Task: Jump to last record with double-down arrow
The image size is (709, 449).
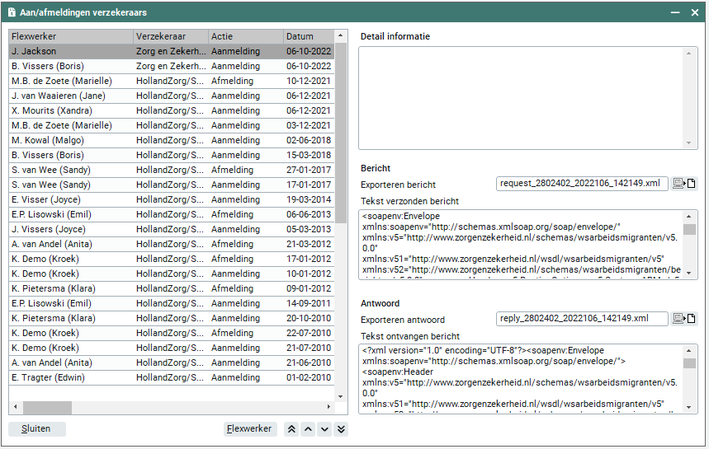Action: tap(341, 429)
